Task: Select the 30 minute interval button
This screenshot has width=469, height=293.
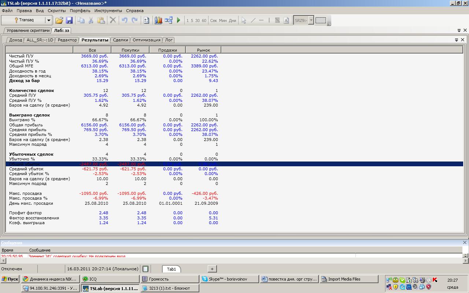Action: [197, 21]
